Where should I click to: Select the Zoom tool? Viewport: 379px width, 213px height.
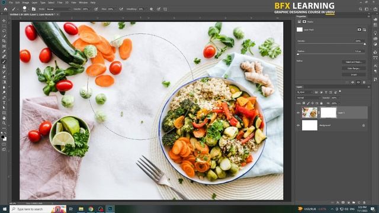tap(4, 123)
